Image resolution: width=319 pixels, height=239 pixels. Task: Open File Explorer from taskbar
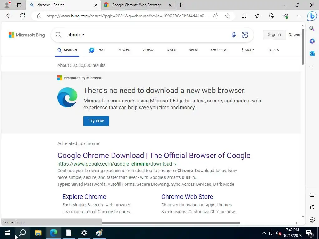coord(38,233)
